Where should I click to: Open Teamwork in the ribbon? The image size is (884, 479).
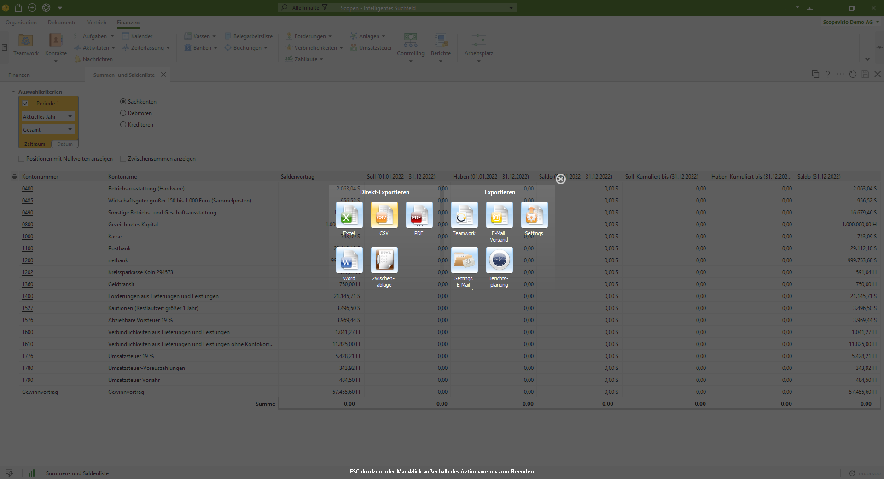tap(26, 45)
